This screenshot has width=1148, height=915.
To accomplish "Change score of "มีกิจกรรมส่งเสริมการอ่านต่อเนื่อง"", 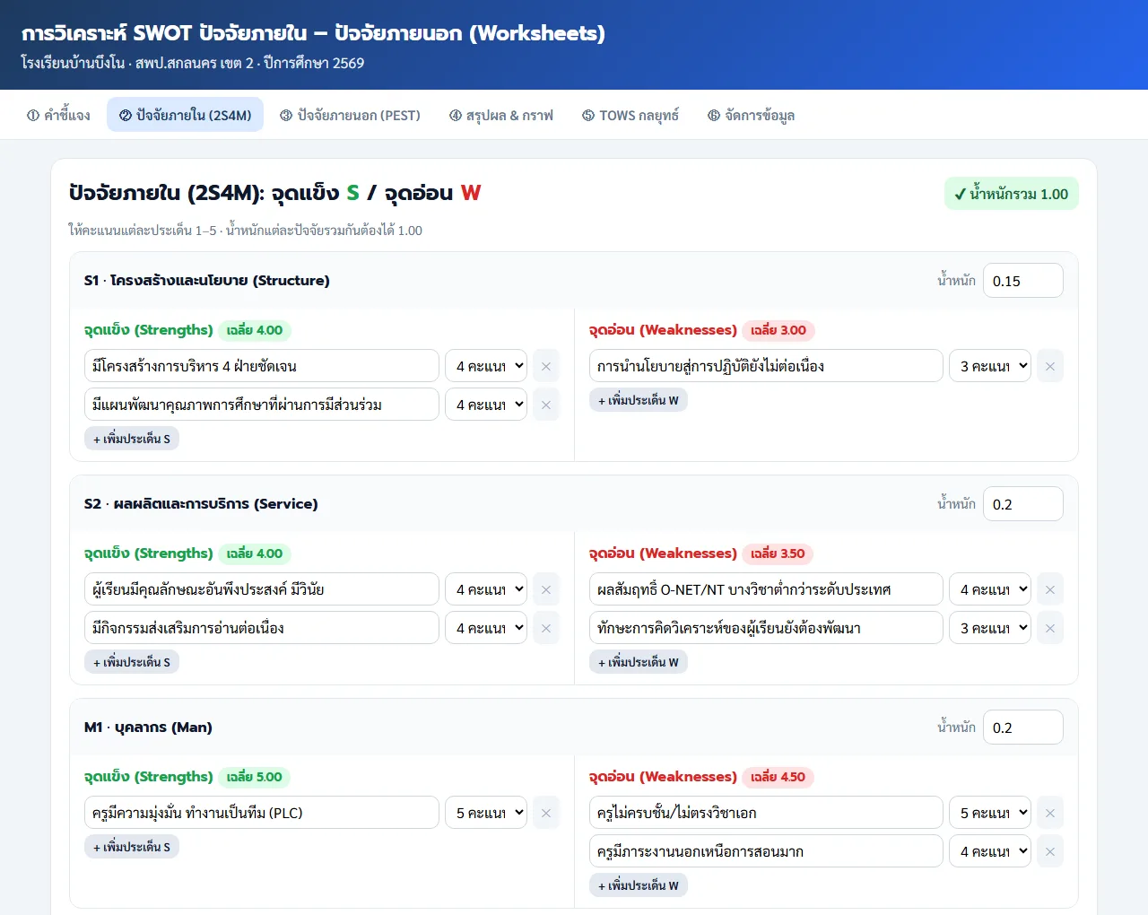I will pyautogui.click(x=486, y=628).
